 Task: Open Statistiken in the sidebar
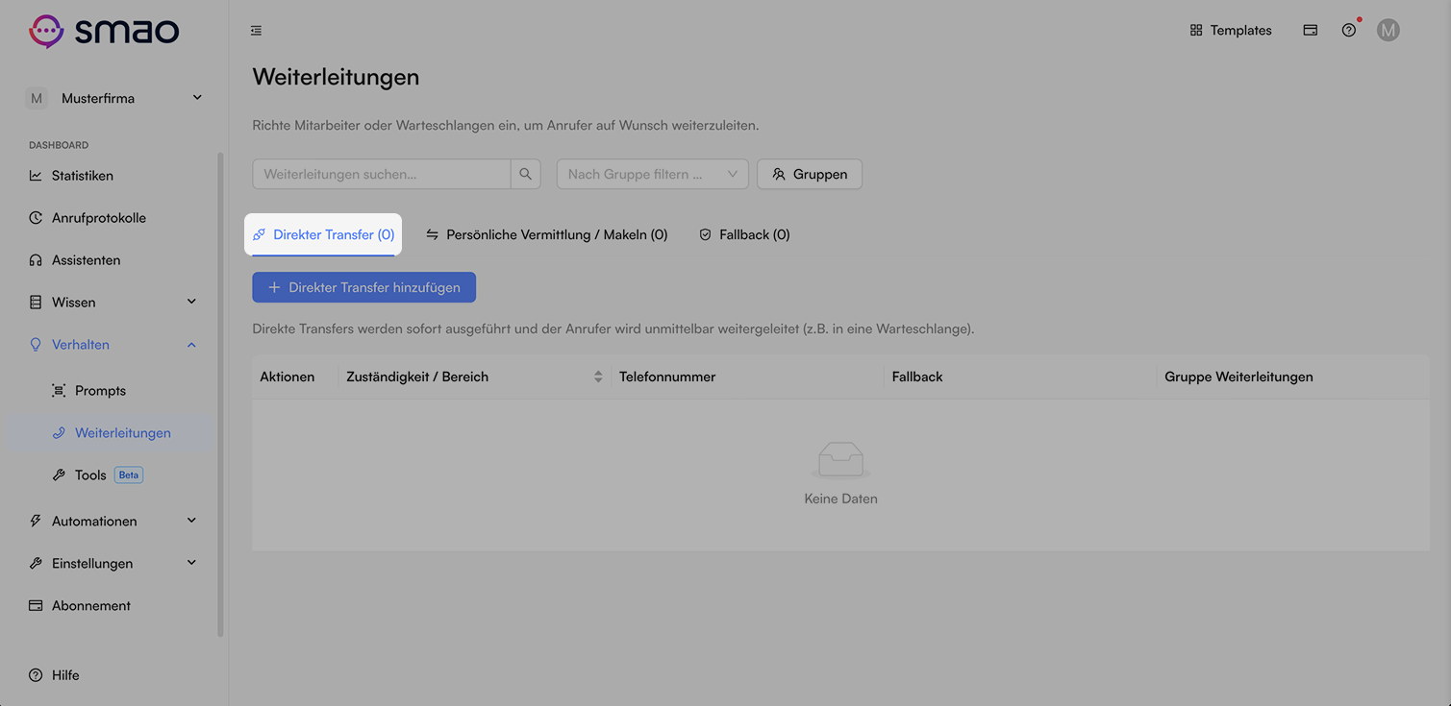tap(83, 176)
